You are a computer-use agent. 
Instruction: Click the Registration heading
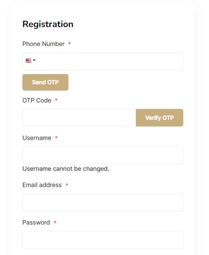tap(48, 24)
